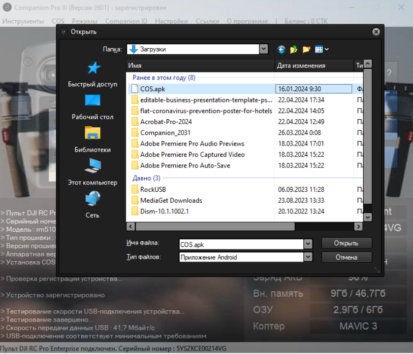This screenshot has height=354, width=413.
Task: Click the Companion Pro III app logo
Action: tap(7, 8)
